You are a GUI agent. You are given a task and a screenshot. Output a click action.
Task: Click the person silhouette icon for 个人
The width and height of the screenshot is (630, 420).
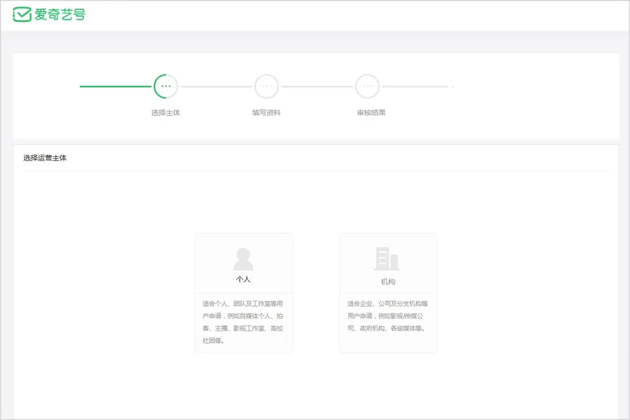coord(243,259)
